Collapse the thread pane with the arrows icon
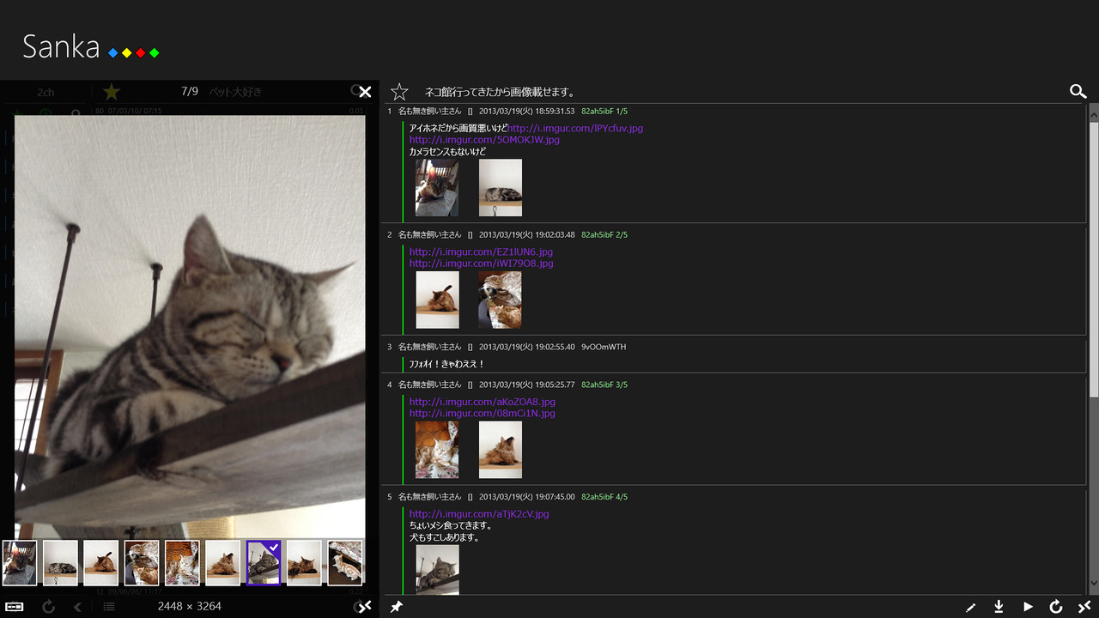Screen dimensions: 1099x618 point(1084,607)
